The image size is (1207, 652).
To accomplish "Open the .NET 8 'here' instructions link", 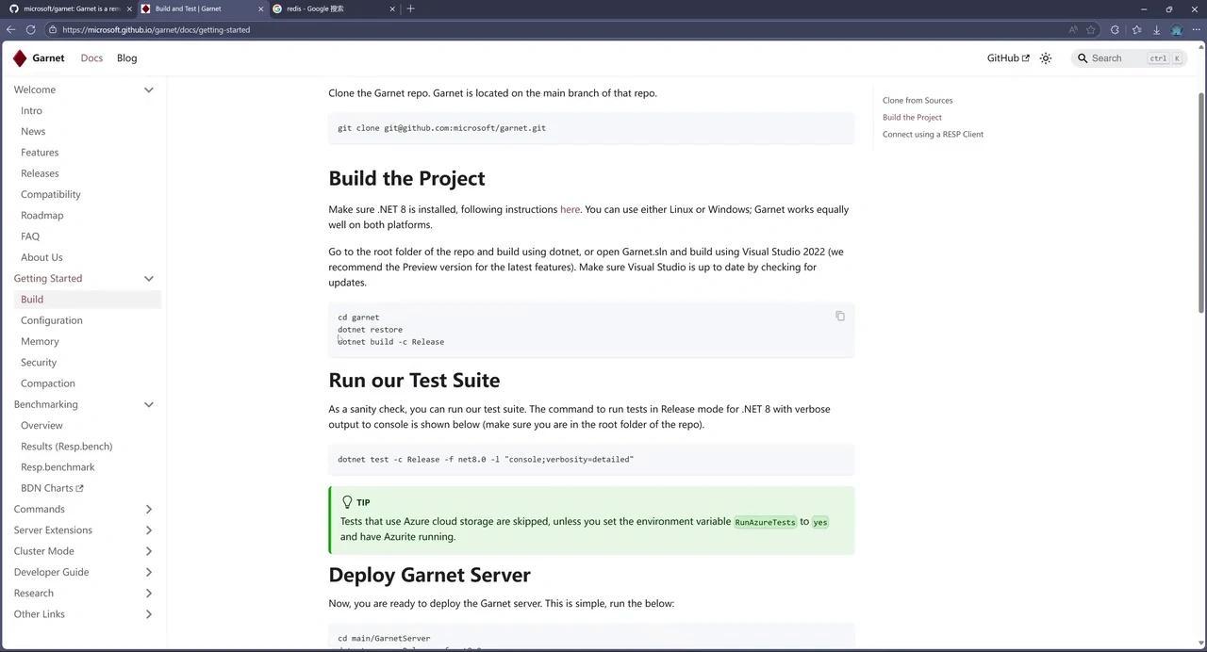I will [x=570, y=210].
